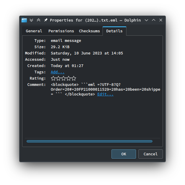This screenshot has width=185, height=185.
Task: Click the comment text starting with <blockquote>
Action: (x=106, y=90)
